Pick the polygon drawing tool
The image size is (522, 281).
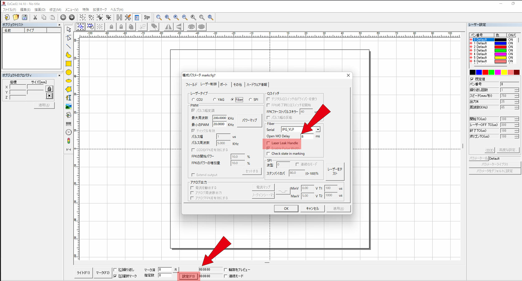[69, 89]
